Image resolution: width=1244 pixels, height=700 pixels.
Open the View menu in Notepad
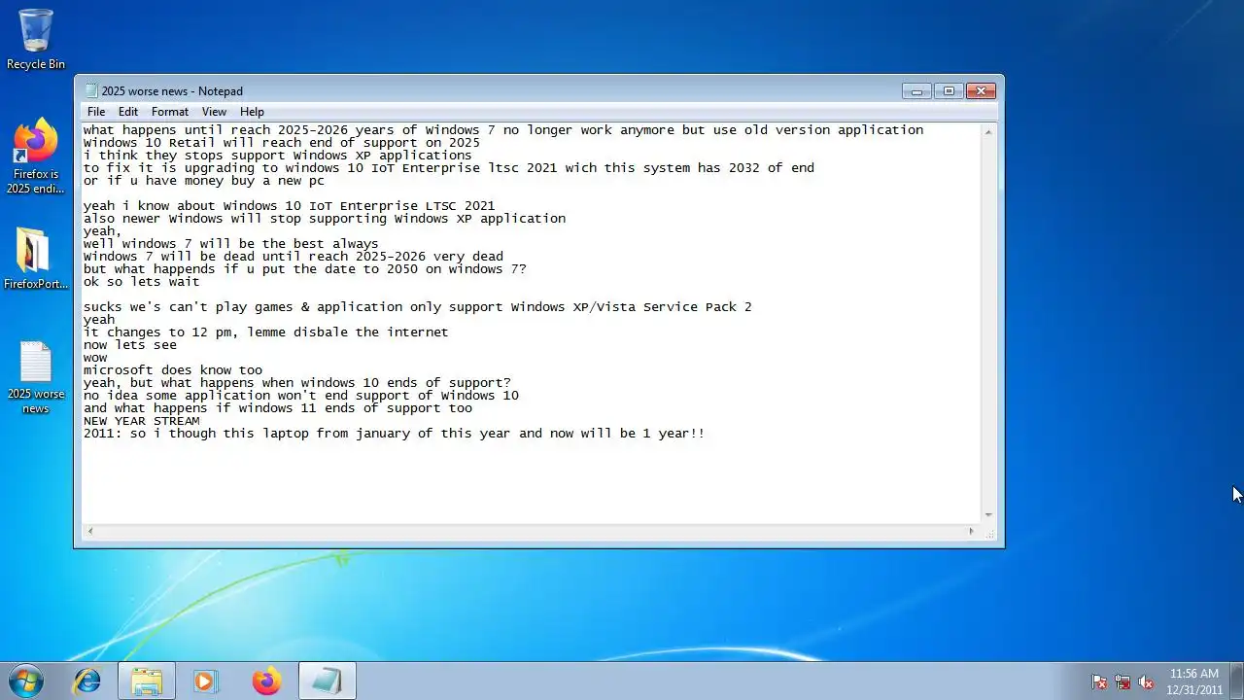pos(214,112)
